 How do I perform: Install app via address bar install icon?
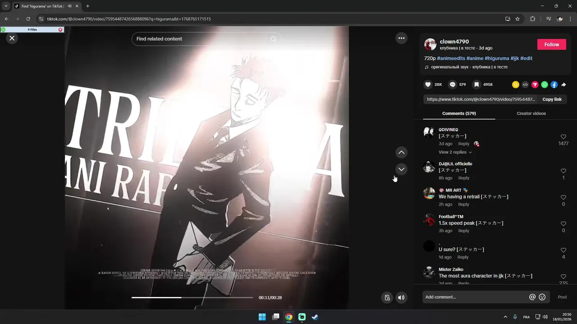point(508,19)
